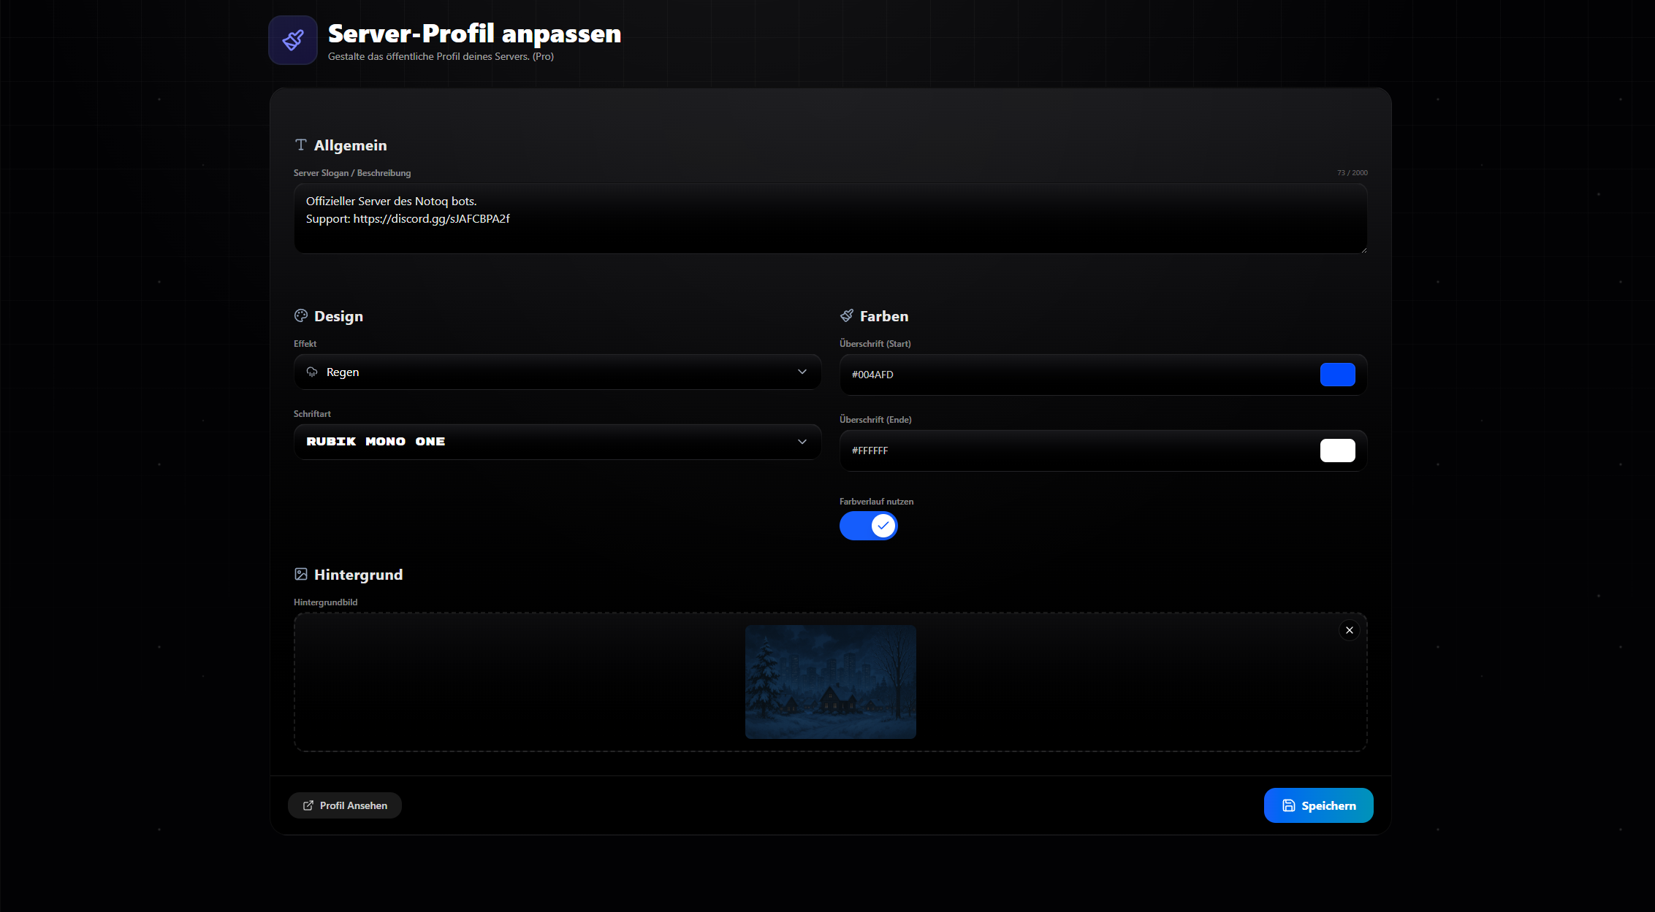Image resolution: width=1655 pixels, height=912 pixels.
Task: Remove the background image via the X button
Action: point(1349,629)
